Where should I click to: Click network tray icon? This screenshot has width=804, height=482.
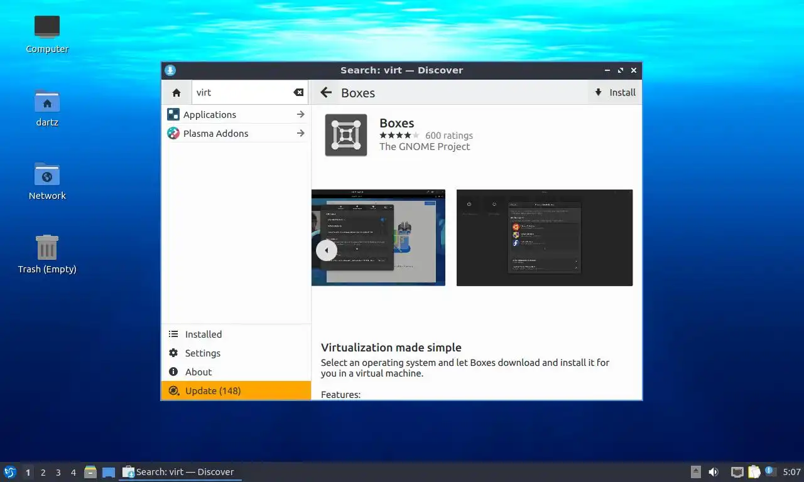[737, 472]
